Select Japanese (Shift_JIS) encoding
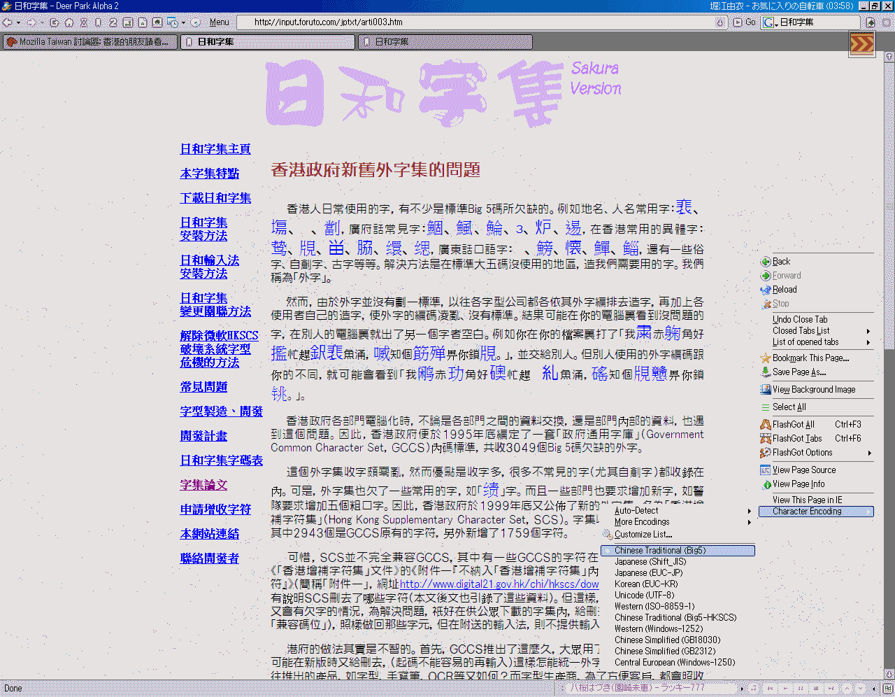The height and width of the screenshot is (697, 895). pos(650,562)
